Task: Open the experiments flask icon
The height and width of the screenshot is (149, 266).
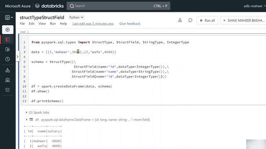Action: (x=180, y=20)
